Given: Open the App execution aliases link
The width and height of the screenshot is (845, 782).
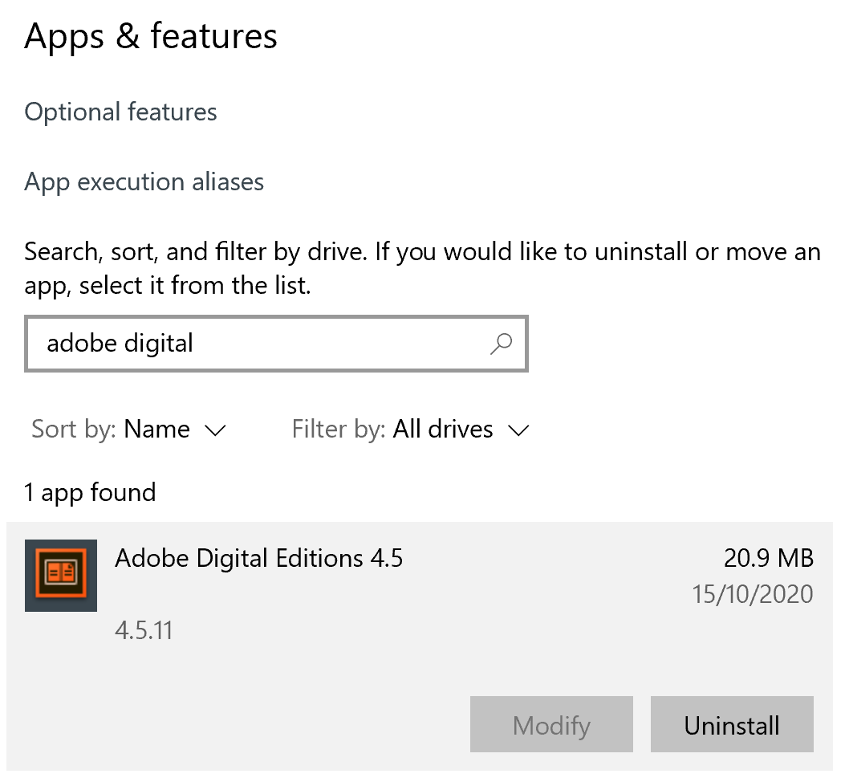Looking at the screenshot, I should 144,181.
